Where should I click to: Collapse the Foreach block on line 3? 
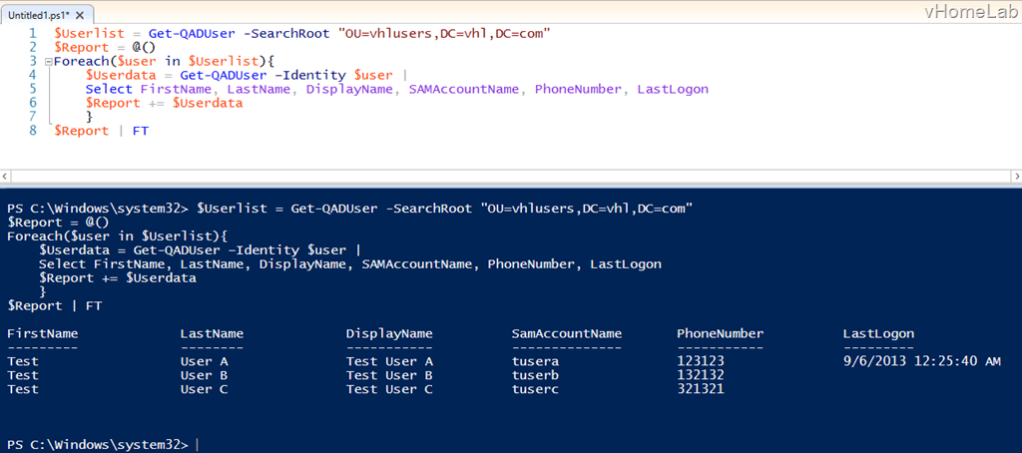47,61
